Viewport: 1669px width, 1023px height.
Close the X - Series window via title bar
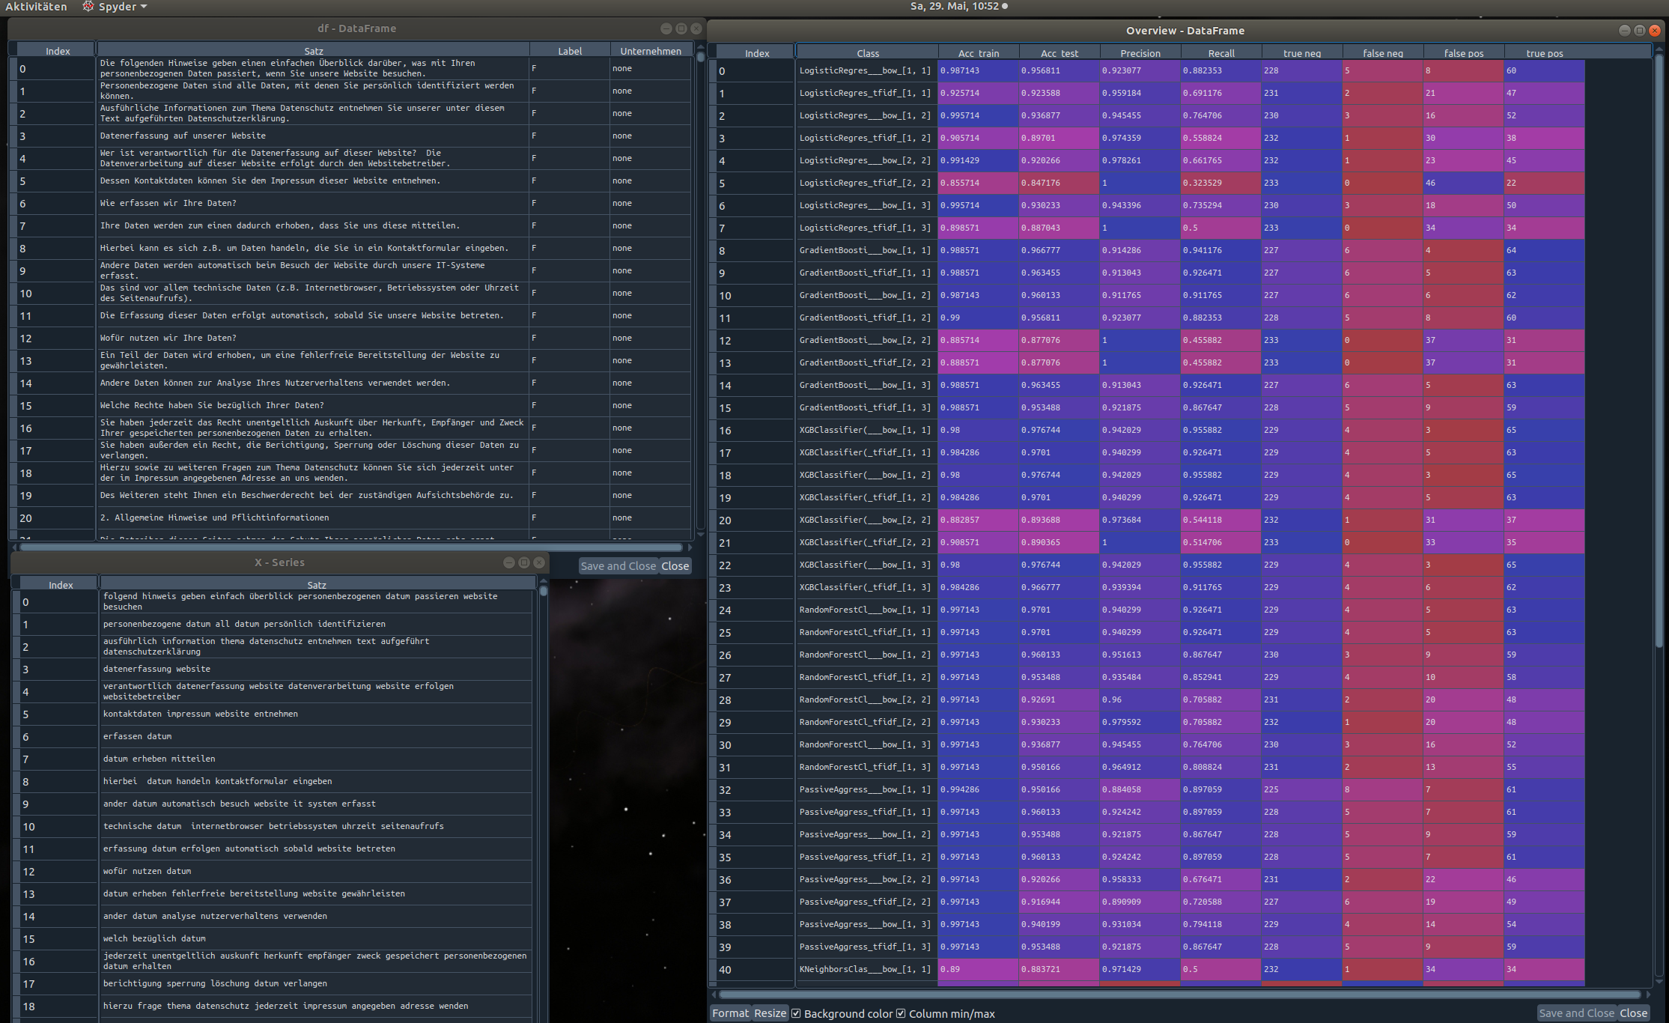(539, 562)
